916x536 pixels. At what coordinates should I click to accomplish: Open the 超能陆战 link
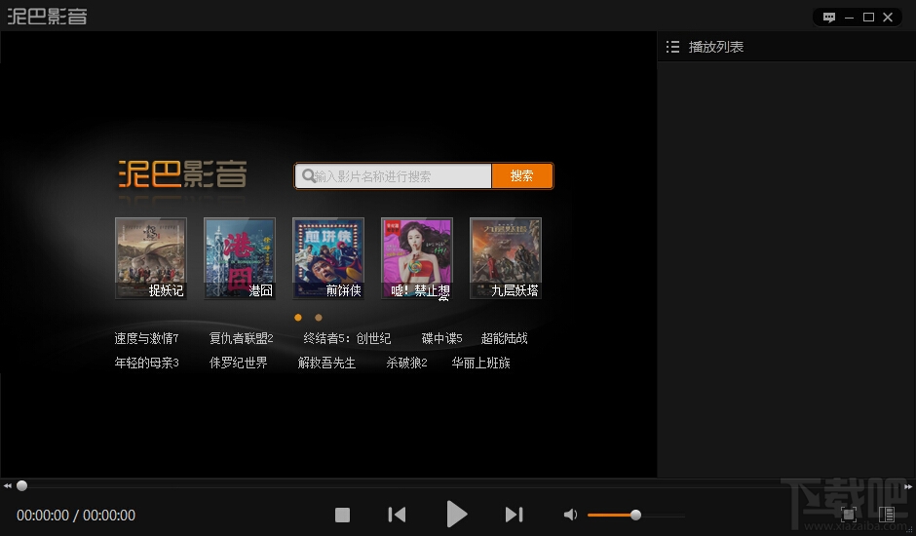(504, 338)
